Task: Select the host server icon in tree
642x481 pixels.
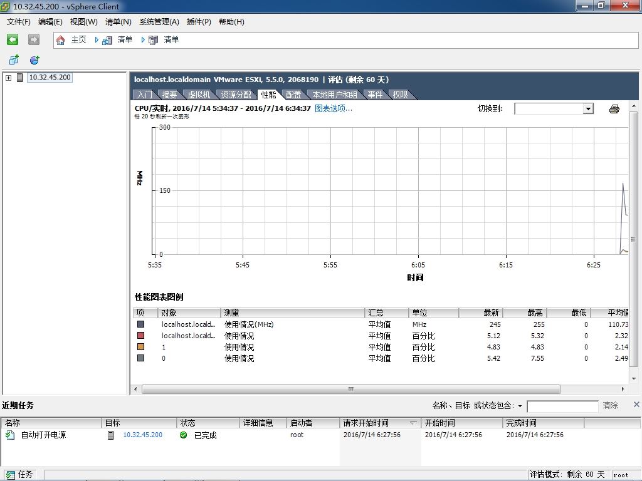Action: tap(19, 77)
